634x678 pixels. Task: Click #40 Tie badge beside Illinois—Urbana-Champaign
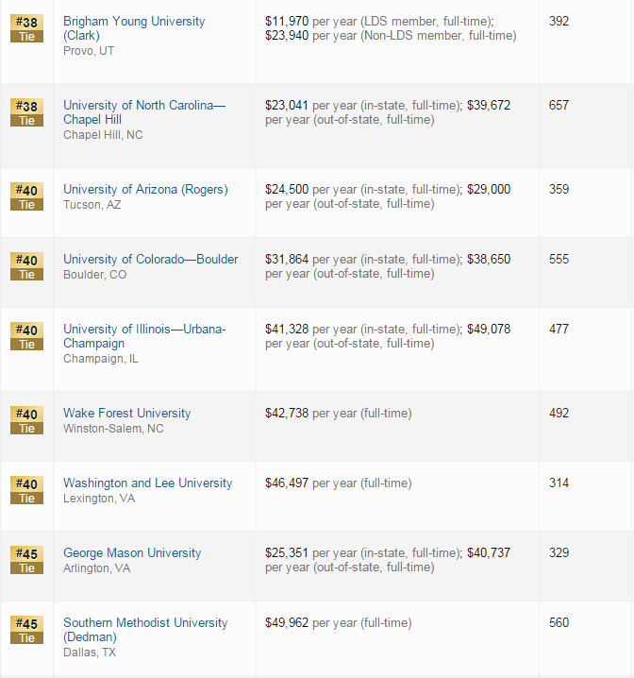26,336
